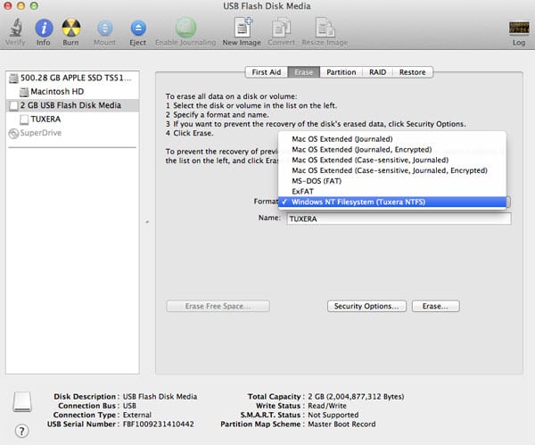Select the 500.28 GB APPLE SSD disk
The width and height of the screenshot is (535, 445).
tap(72, 78)
